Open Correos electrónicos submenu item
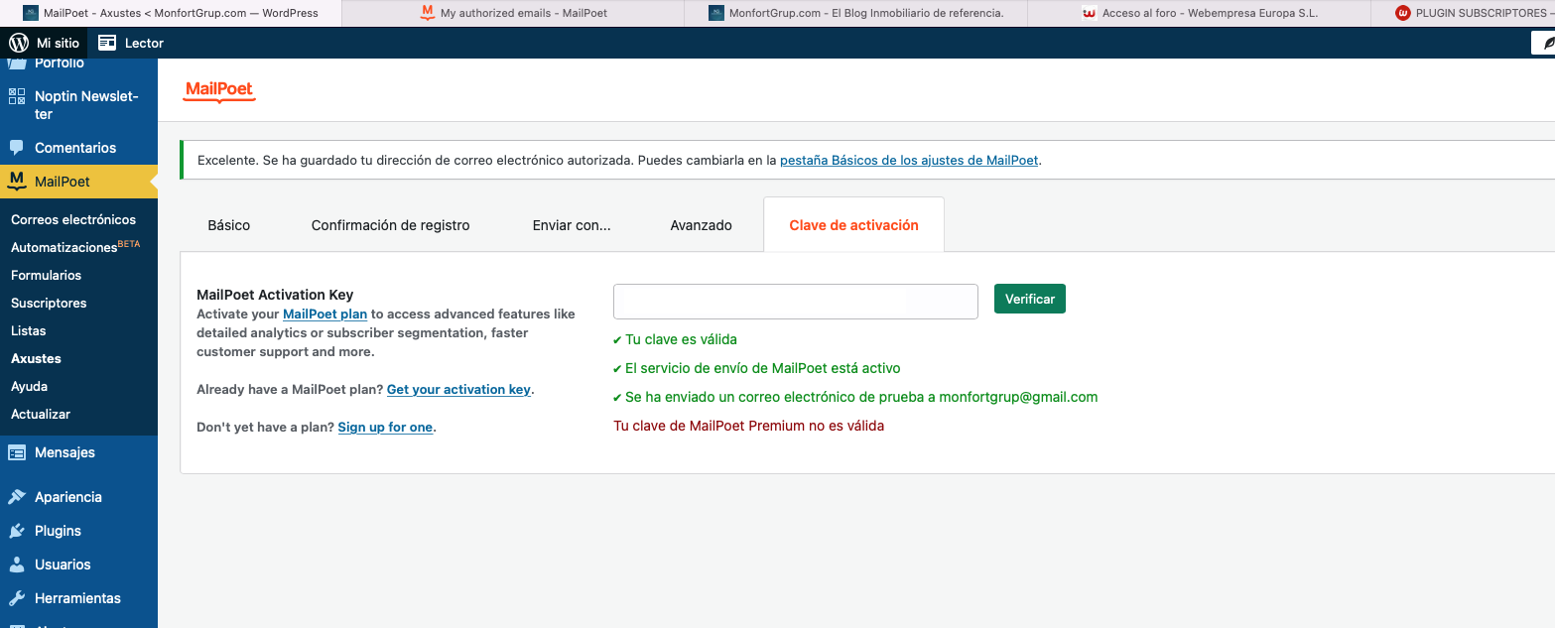The height and width of the screenshot is (628, 1555). [x=73, y=219]
